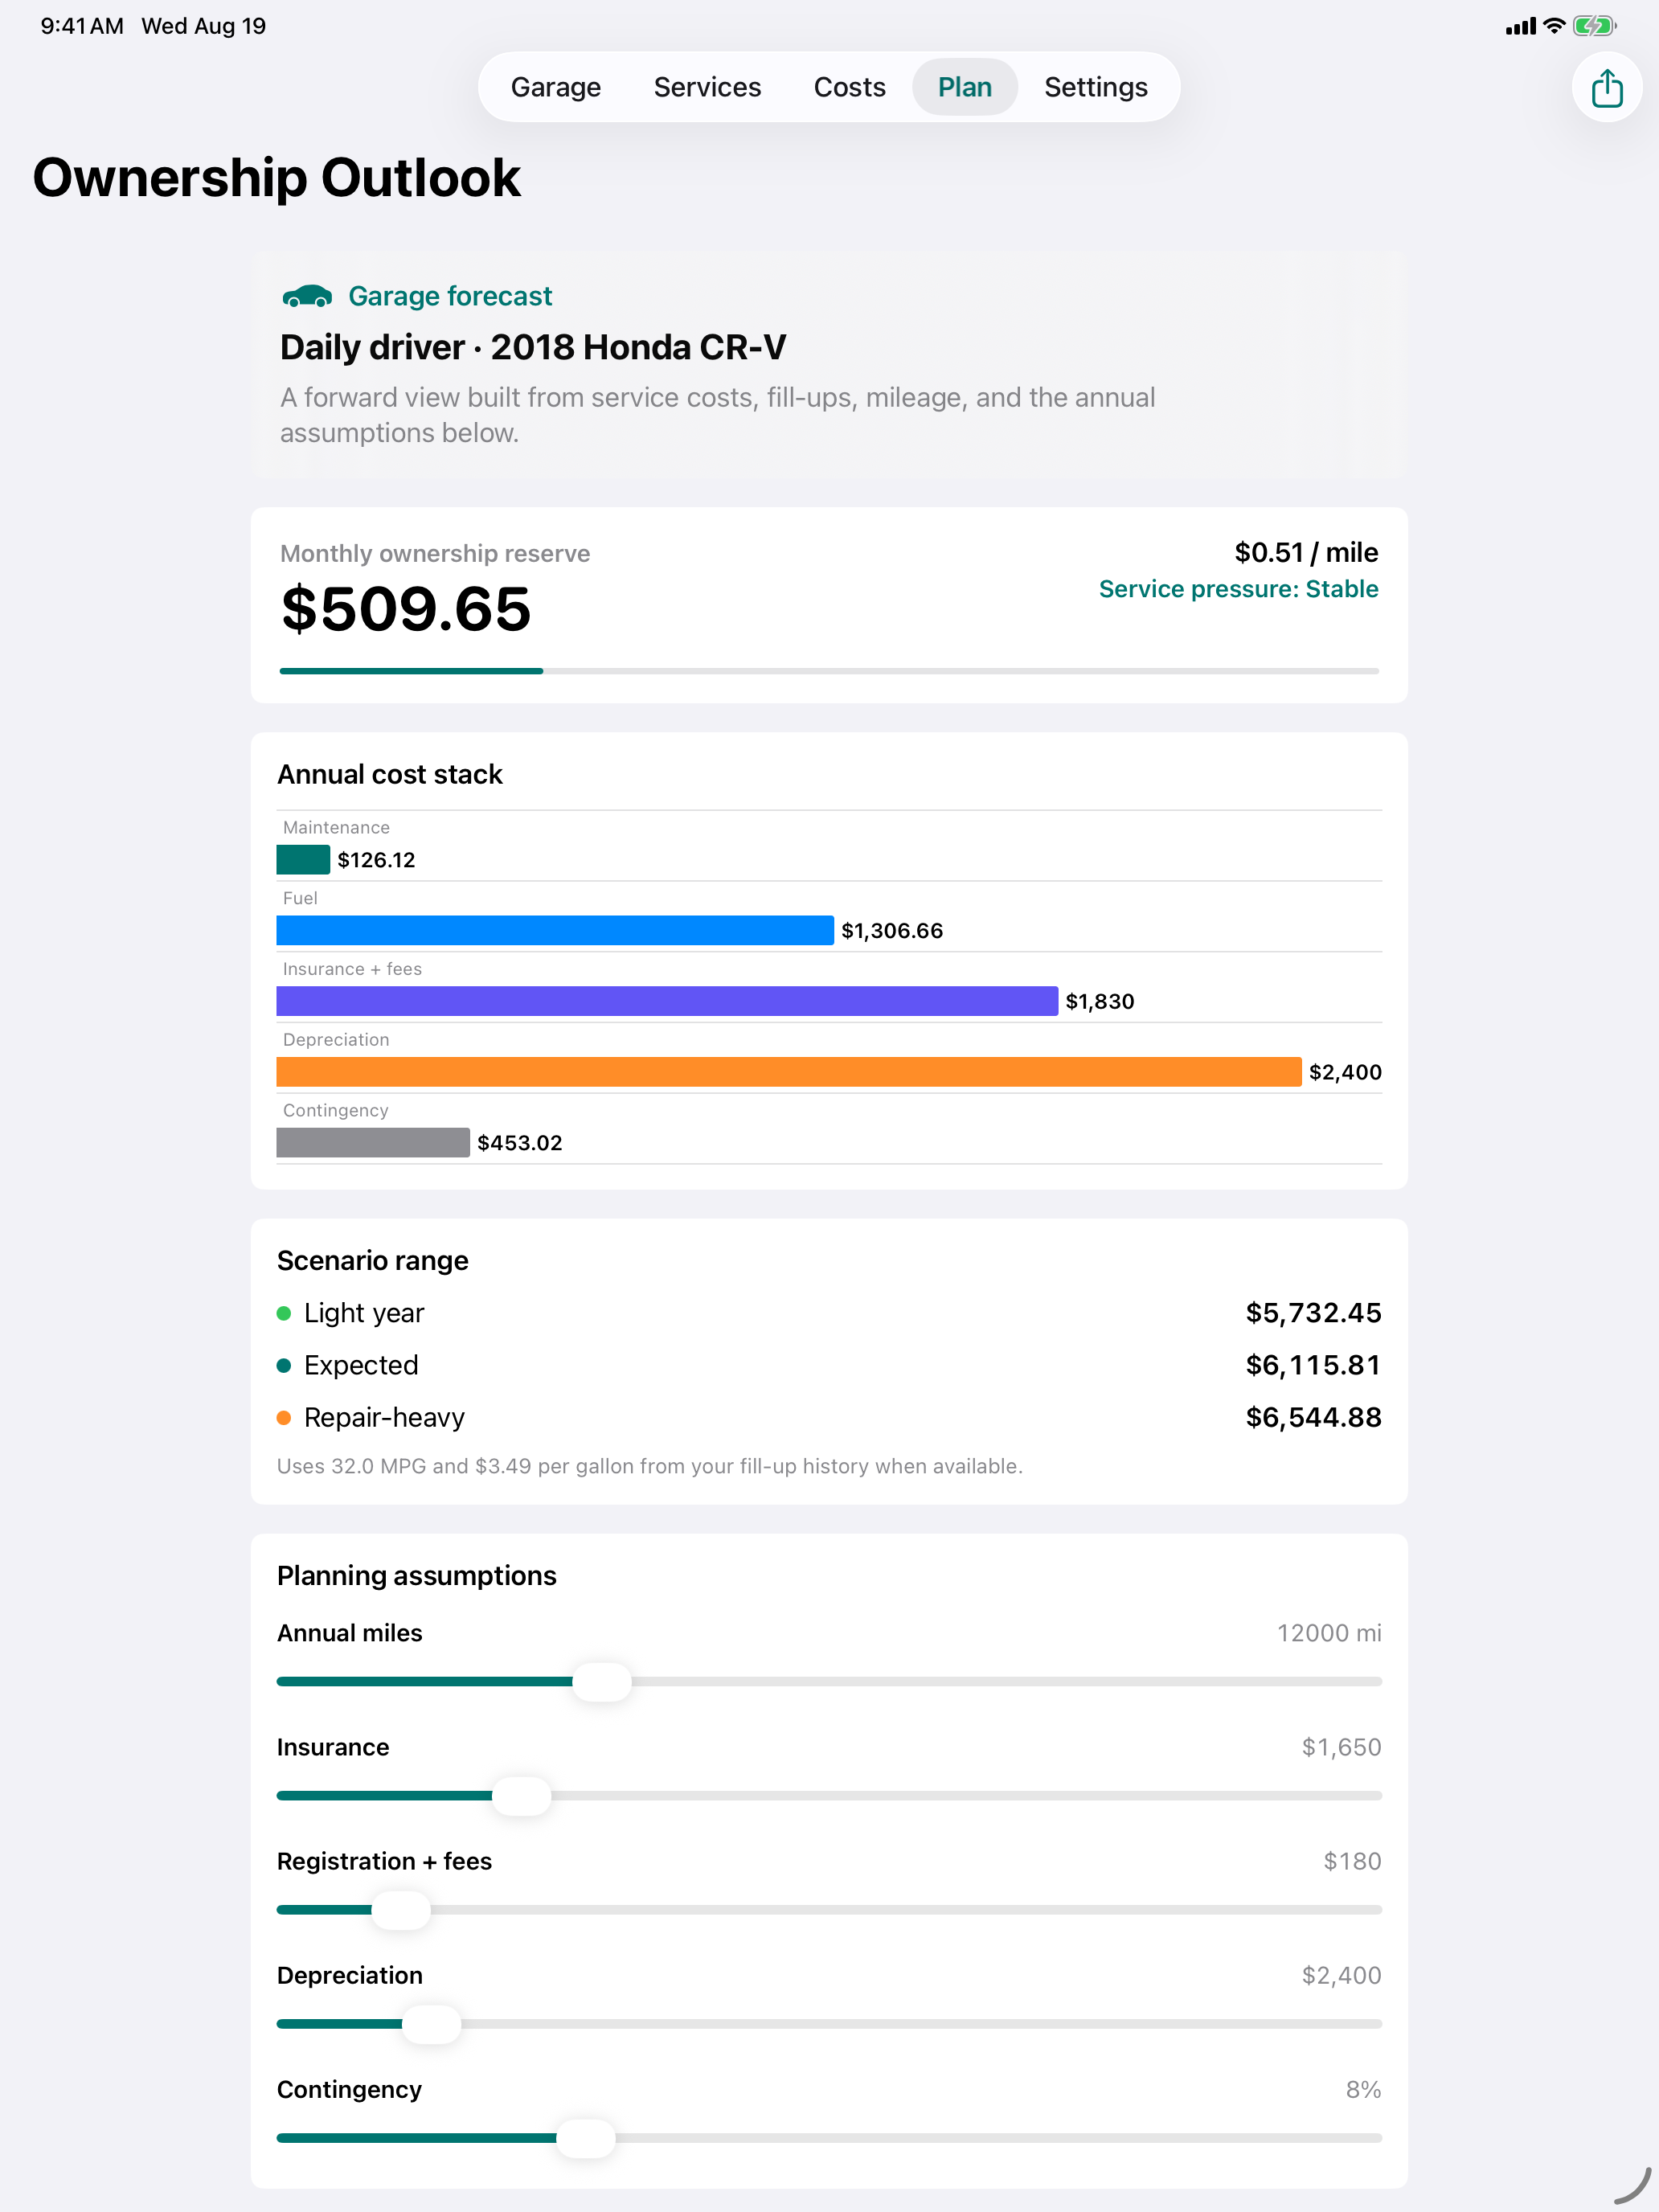Tap the orange Repair-heavy dot
1659x2212 pixels.
(x=284, y=1418)
